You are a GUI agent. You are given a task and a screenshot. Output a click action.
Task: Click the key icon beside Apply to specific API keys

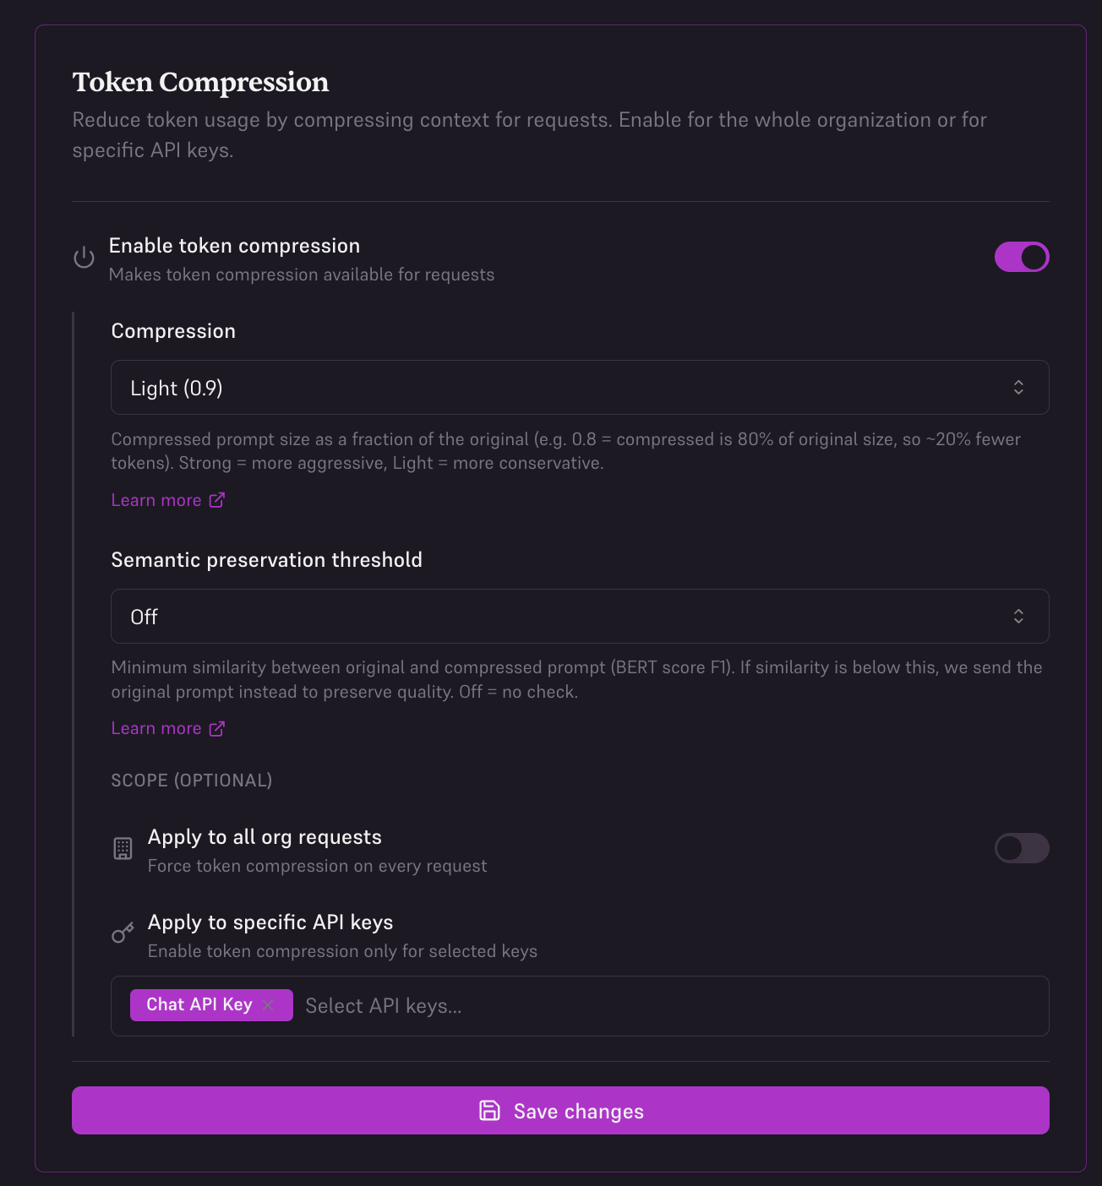123,933
